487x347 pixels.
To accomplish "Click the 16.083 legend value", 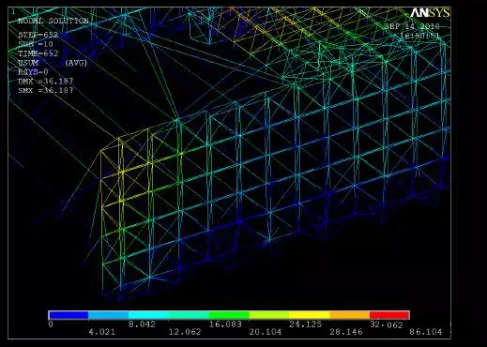I will click(x=225, y=324).
